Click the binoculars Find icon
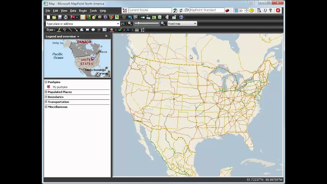The width and height of the screenshot is (327, 184). point(123,24)
